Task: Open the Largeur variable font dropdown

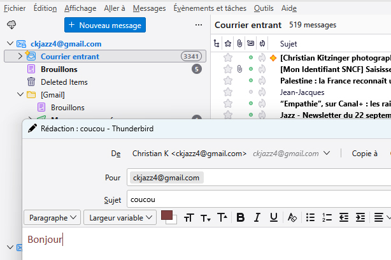Action: pyautogui.click(x=120, y=217)
